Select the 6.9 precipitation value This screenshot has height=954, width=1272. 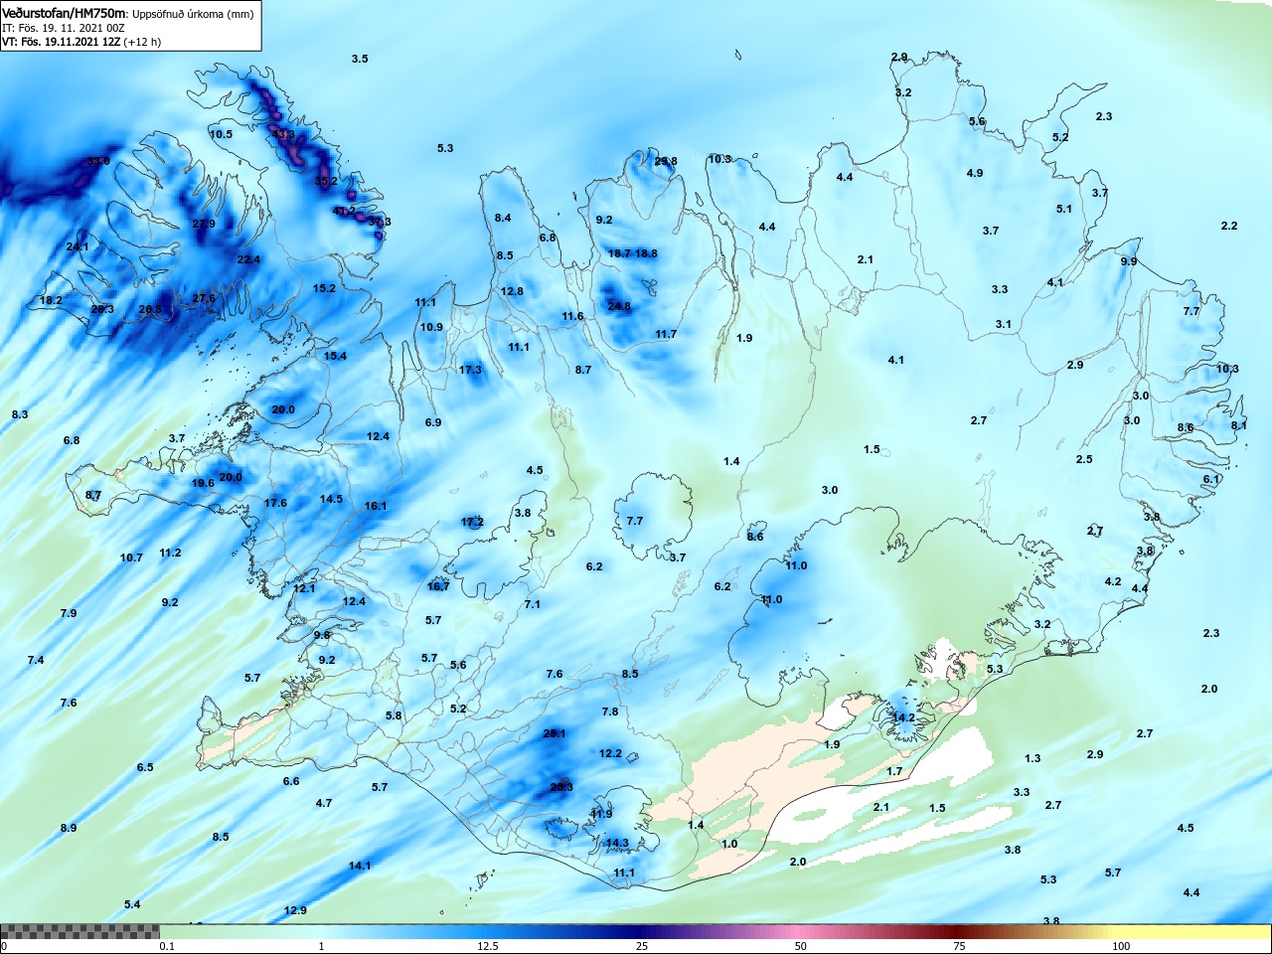click(433, 422)
